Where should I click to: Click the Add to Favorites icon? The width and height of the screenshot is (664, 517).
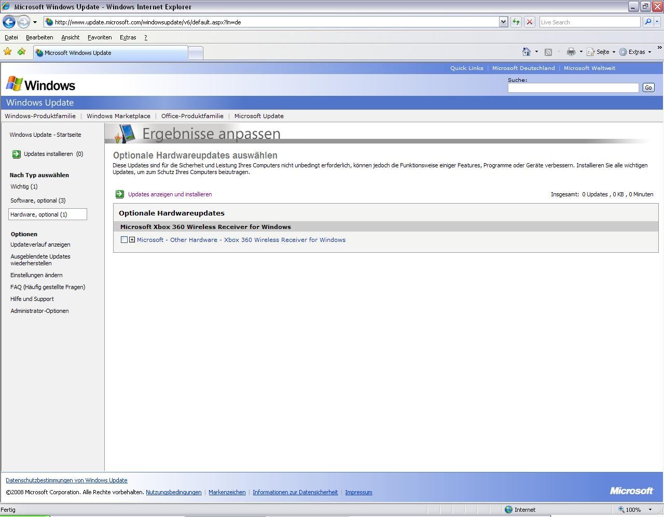21,51
